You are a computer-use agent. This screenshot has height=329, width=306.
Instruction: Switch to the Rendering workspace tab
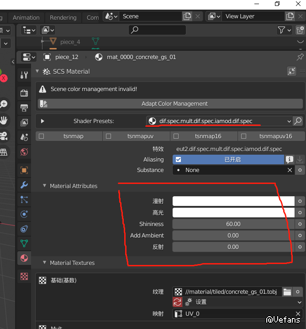tap(63, 17)
